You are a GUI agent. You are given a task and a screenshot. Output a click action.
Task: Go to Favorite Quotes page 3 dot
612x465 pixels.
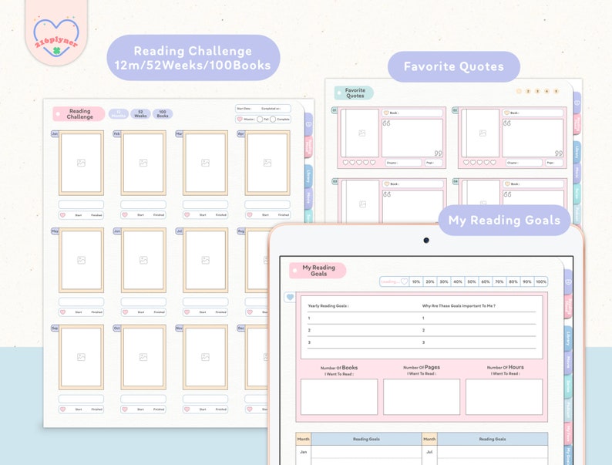[x=537, y=91]
